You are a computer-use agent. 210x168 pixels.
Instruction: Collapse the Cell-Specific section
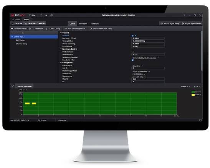point(61,63)
